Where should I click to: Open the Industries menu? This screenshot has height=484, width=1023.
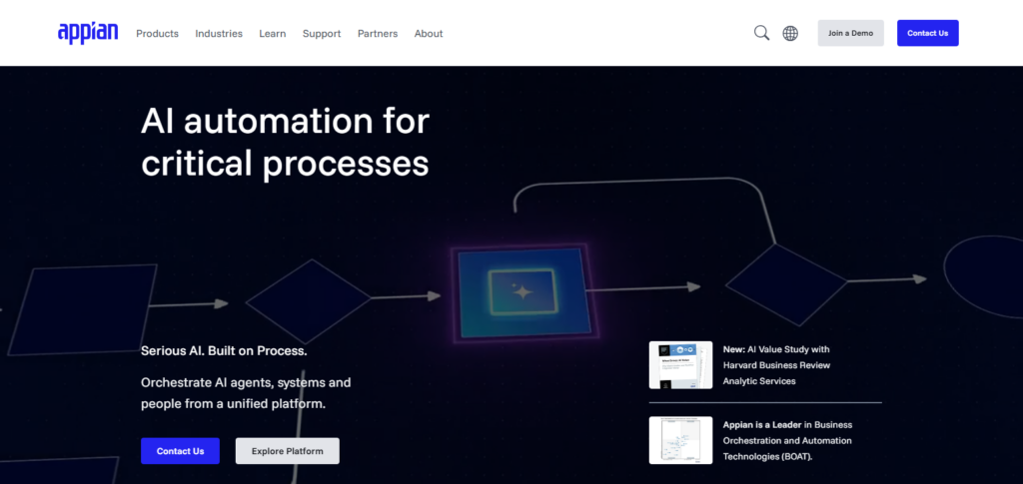pos(219,33)
